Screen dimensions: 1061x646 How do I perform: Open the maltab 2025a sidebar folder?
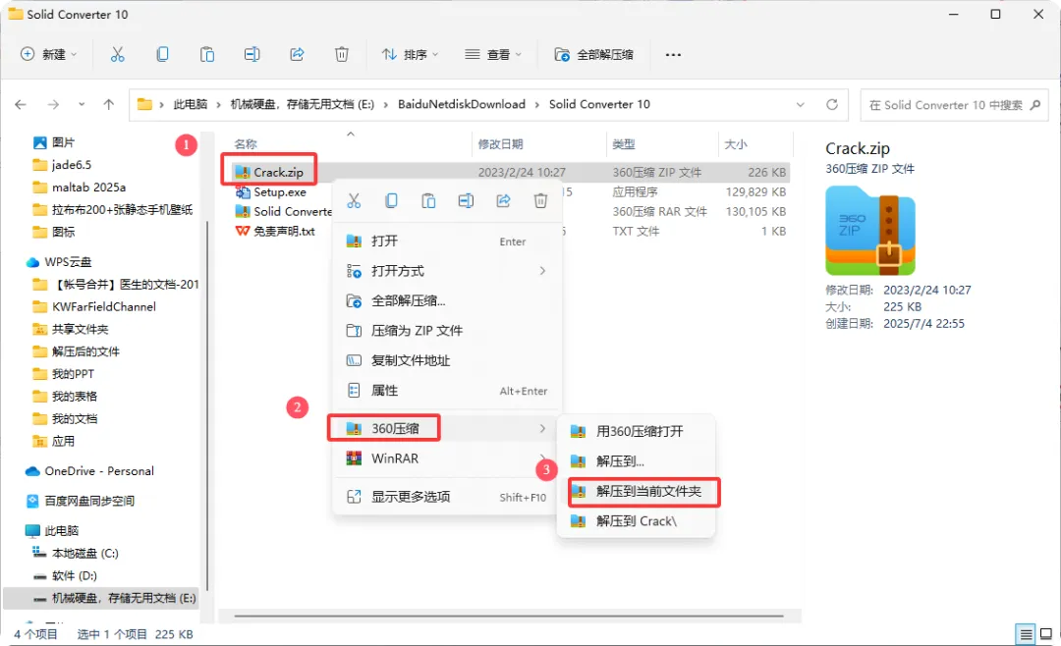[x=80, y=188]
